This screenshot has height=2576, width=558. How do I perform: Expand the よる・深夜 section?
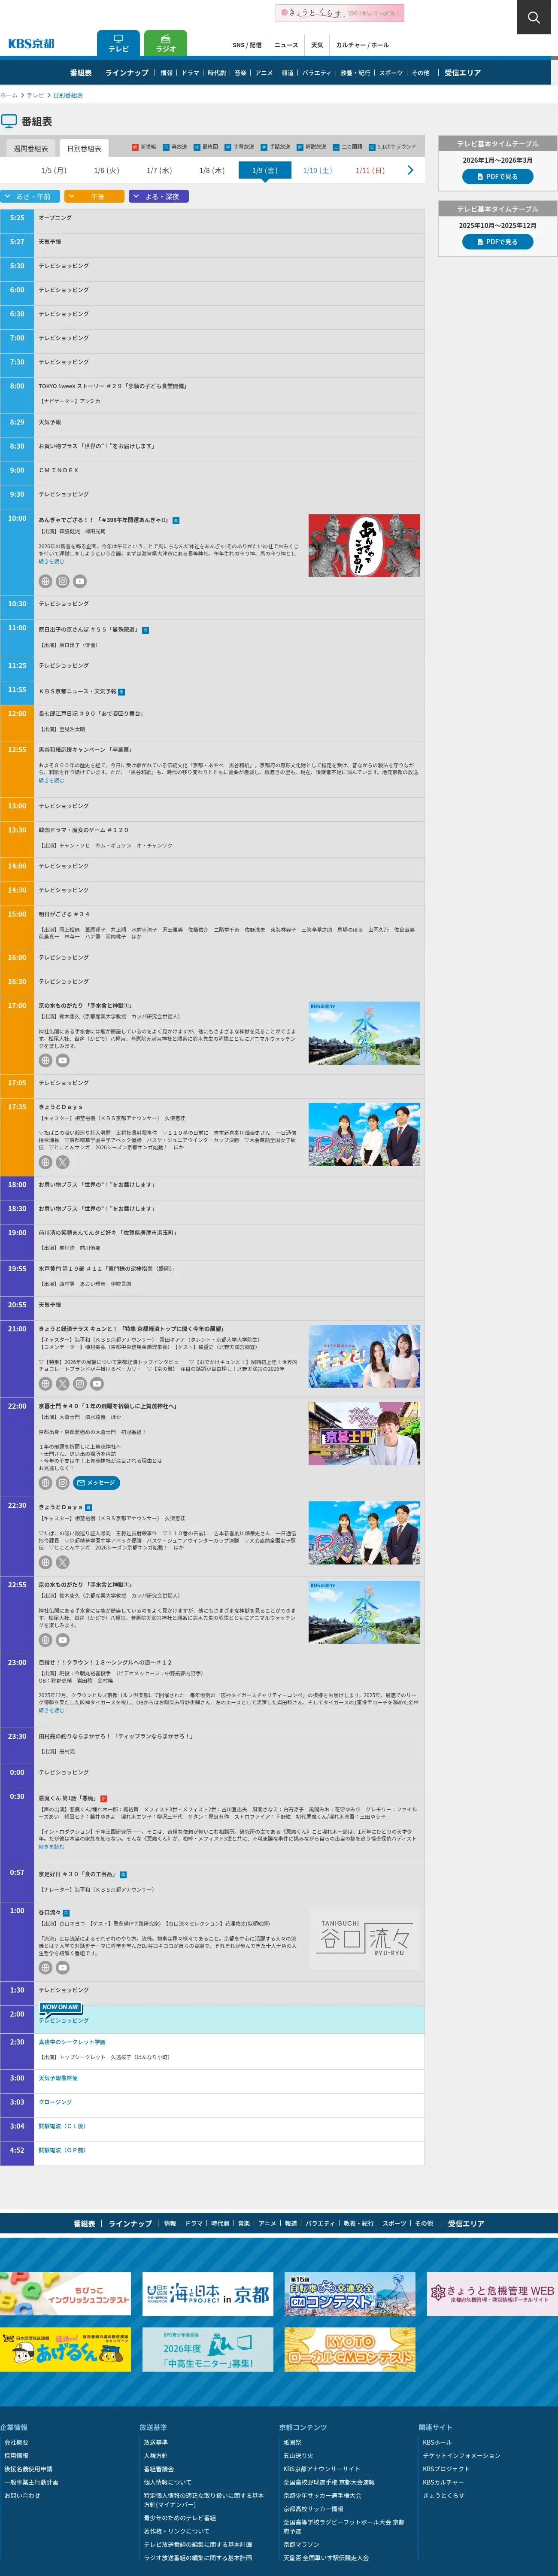(159, 197)
